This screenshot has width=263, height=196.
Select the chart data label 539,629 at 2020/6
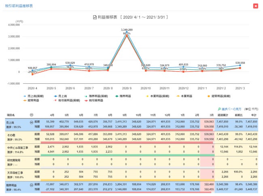point(70,63)
